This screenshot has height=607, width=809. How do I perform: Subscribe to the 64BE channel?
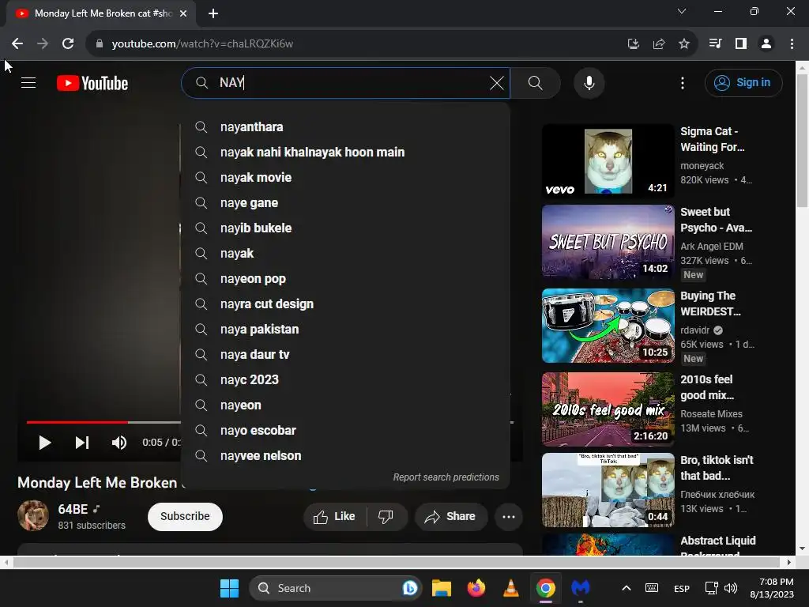[x=185, y=516]
